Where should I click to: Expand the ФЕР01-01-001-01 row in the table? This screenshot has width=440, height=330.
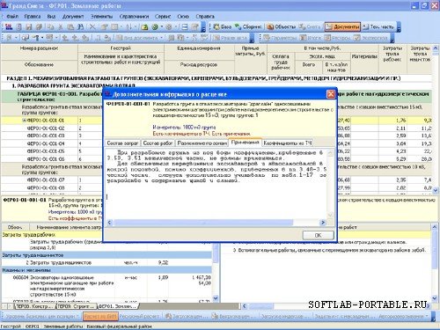coord(25,121)
